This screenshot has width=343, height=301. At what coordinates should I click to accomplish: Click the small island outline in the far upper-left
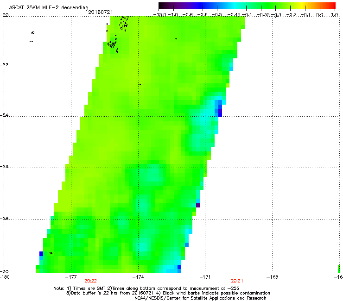(x=33, y=33)
